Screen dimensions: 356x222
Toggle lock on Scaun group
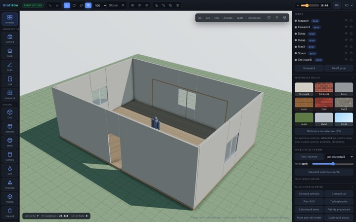351,53
